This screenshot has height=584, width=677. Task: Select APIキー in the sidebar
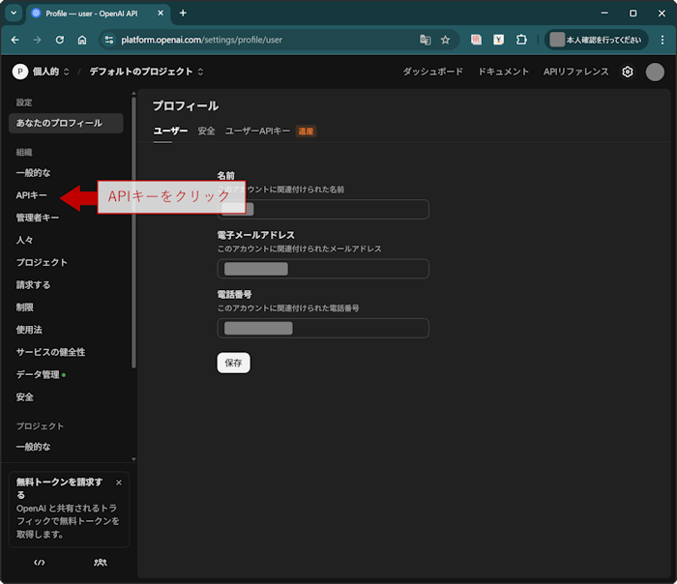(32, 195)
